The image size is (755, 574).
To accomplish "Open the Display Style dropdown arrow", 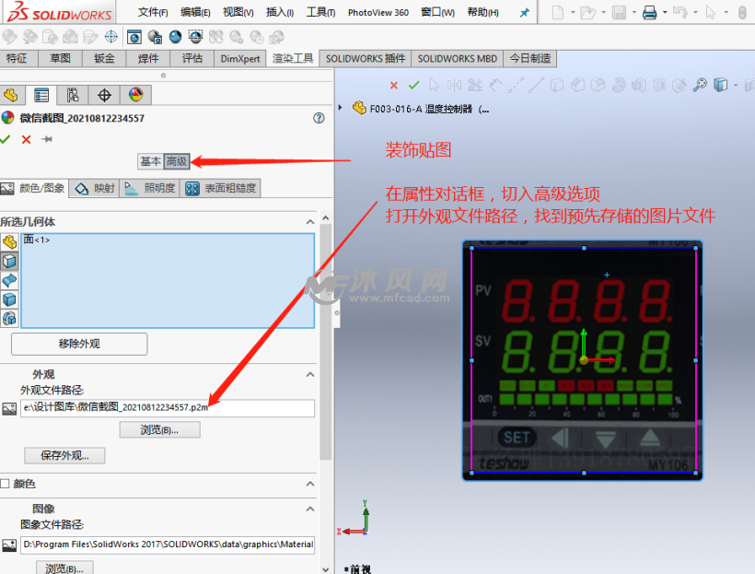I will [x=736, y=86].
